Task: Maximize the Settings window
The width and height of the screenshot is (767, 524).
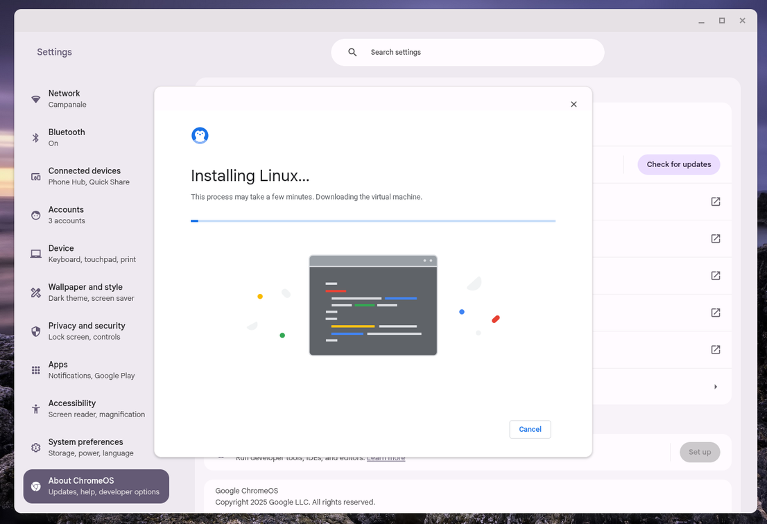Action: (x=721, y=21)
